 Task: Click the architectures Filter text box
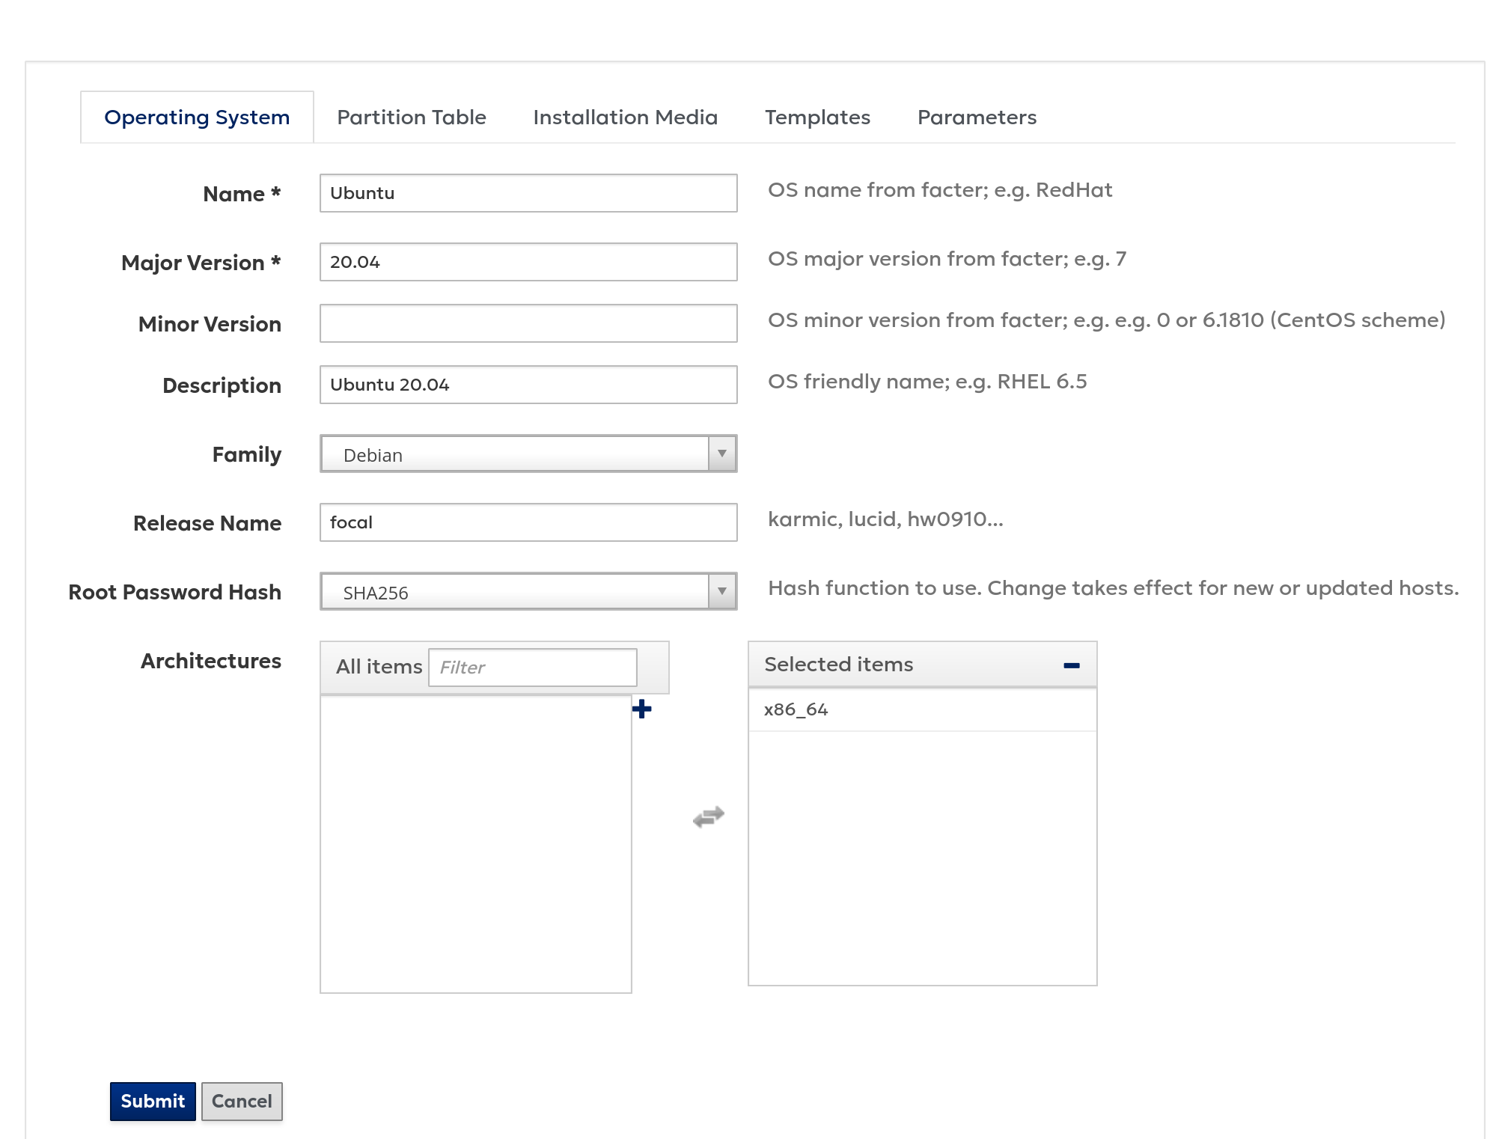pos(532,667)
